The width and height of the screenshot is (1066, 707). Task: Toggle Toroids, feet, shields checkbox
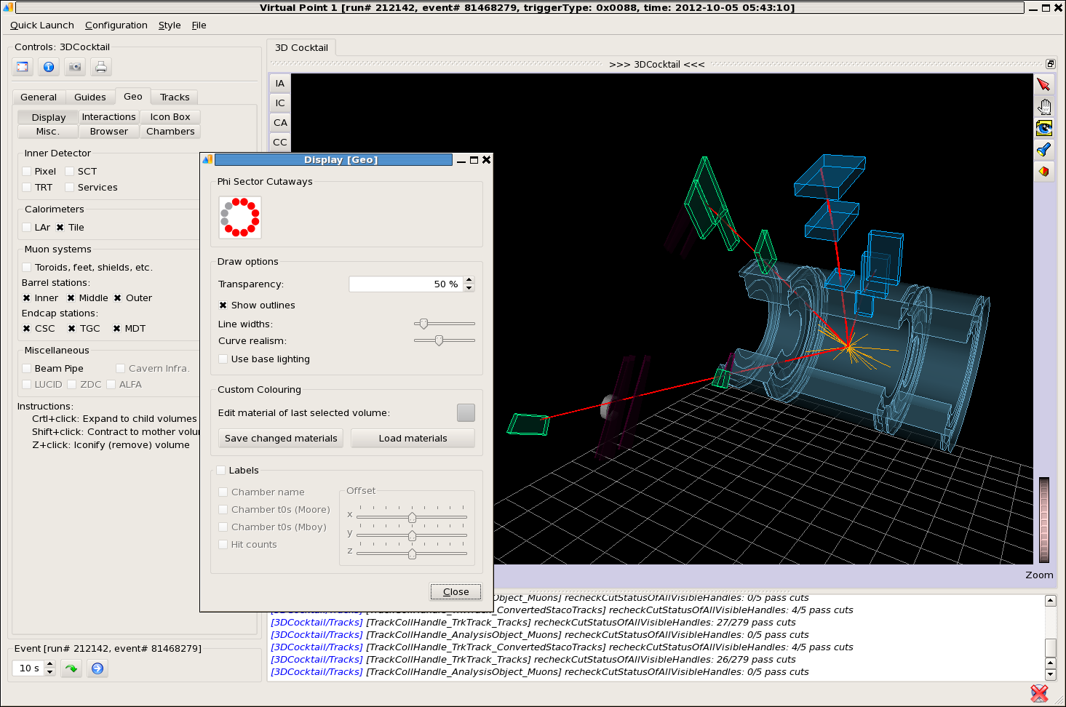coord(27,268)
